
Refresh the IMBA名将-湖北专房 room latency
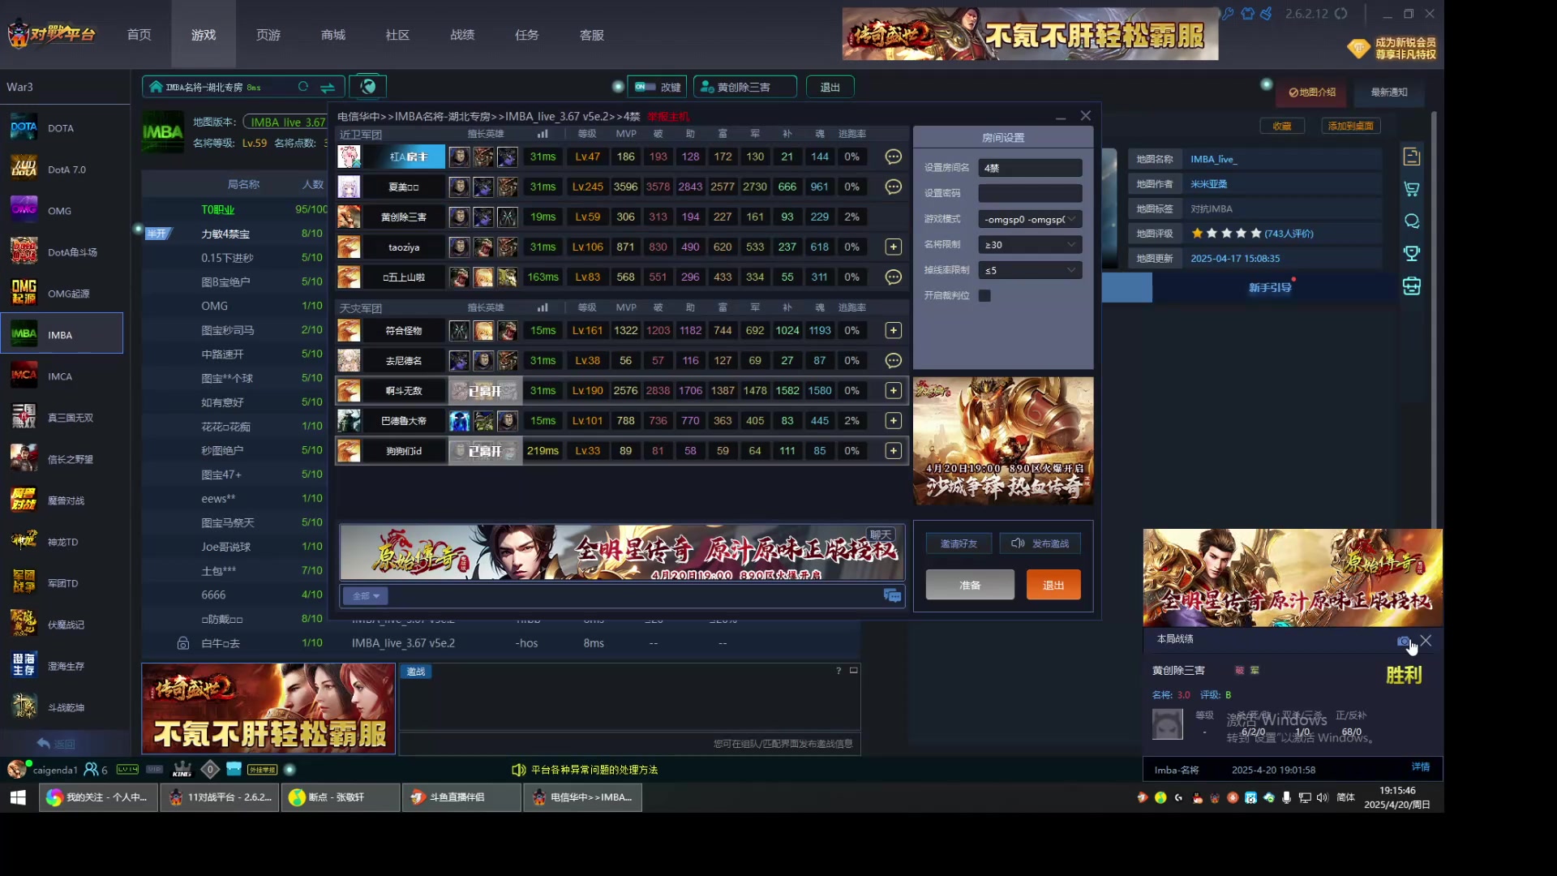pyautogui.click(x=303, y=87)
